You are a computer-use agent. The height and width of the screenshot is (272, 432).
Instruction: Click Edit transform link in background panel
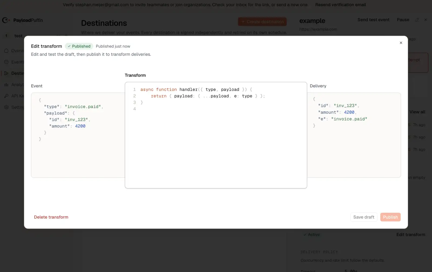point(411,235)
